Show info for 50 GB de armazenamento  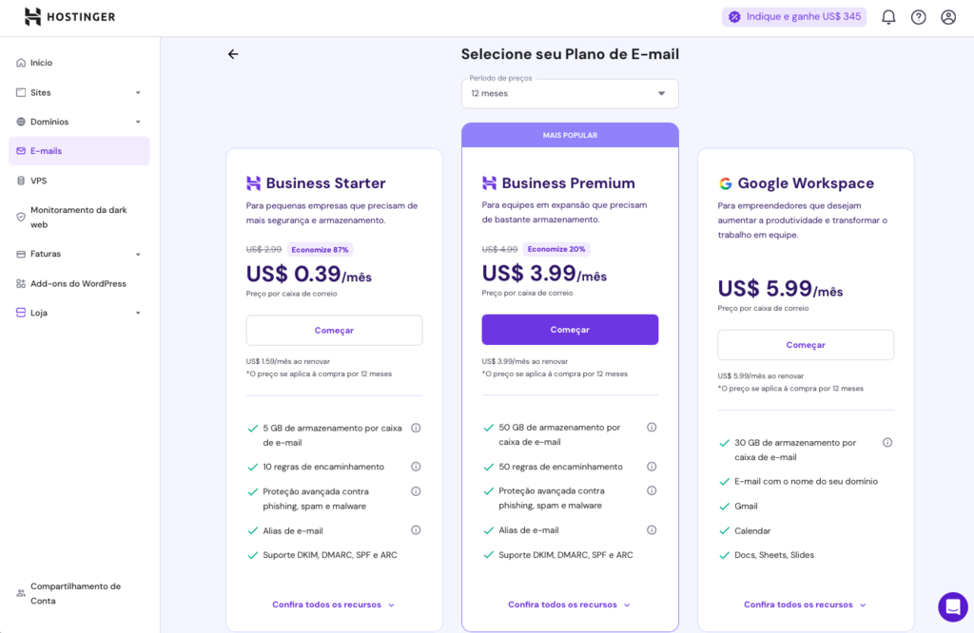point(652,427)
